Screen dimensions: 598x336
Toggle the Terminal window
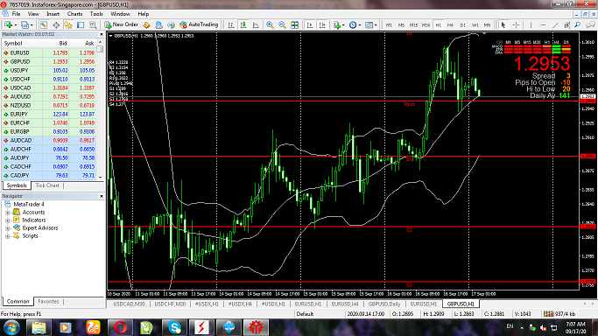point(81,24)
